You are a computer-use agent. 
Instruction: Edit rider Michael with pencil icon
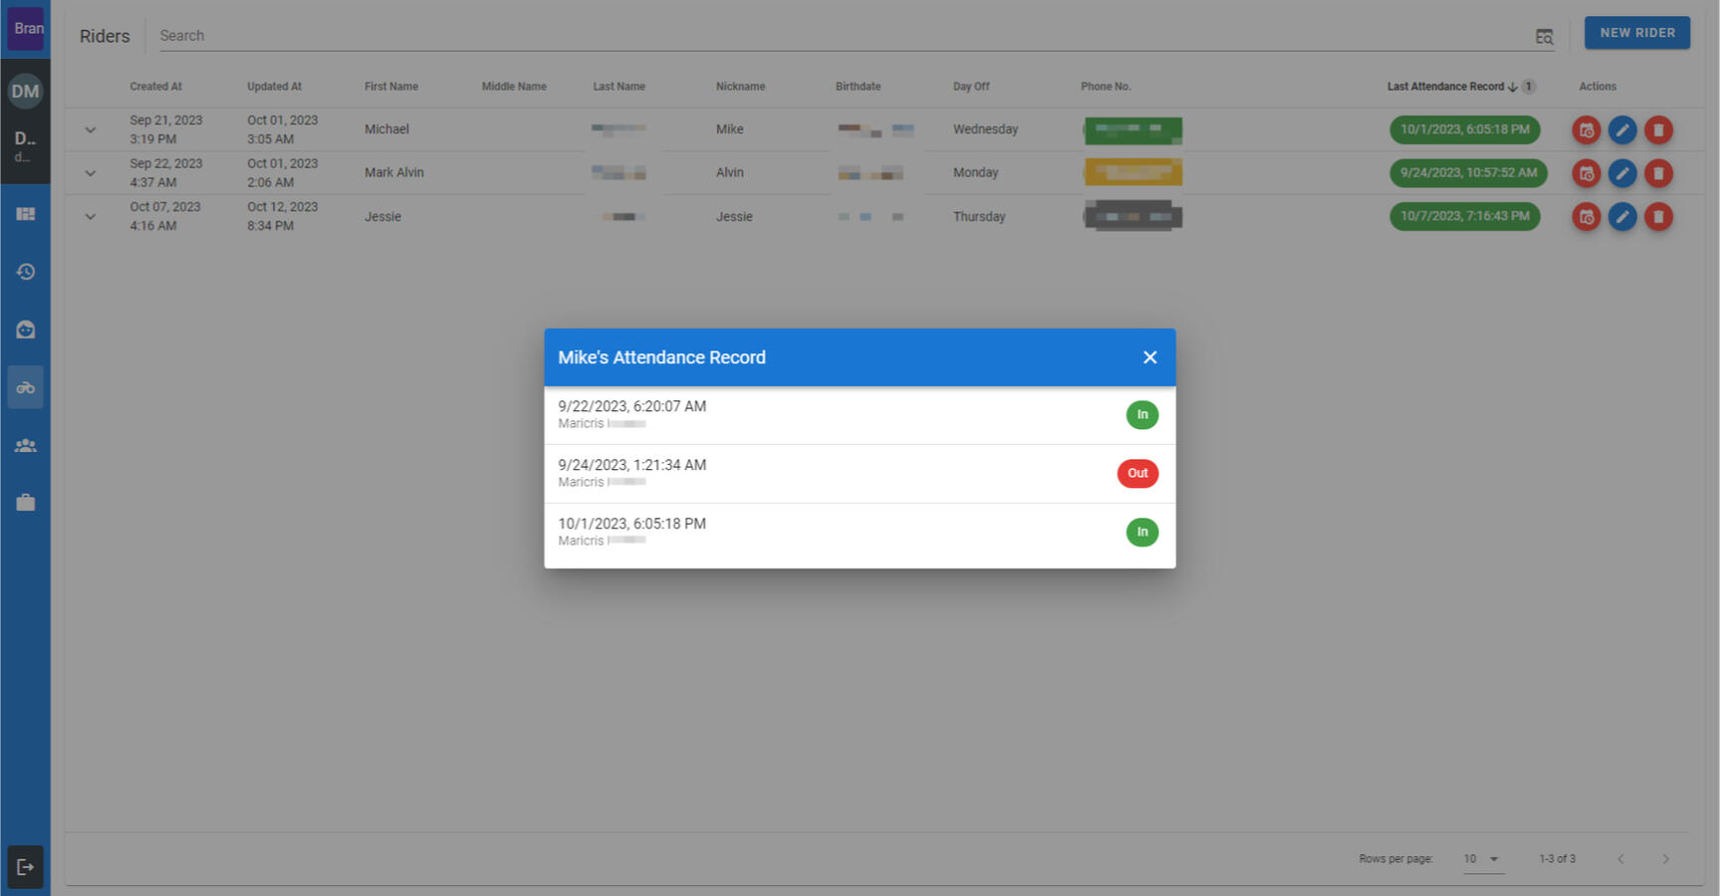1621,130
